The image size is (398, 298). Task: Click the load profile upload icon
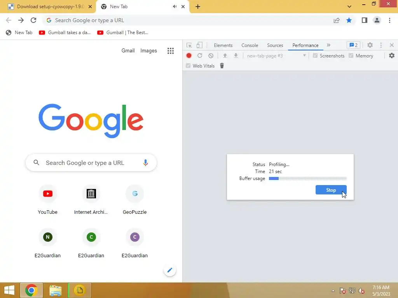[x=225, y=55]
